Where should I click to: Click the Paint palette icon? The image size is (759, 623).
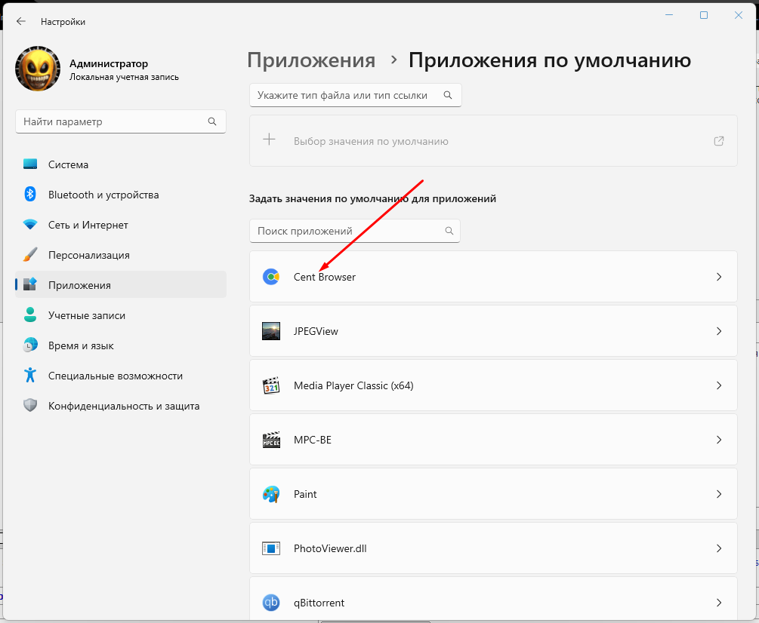click(271, 494)
